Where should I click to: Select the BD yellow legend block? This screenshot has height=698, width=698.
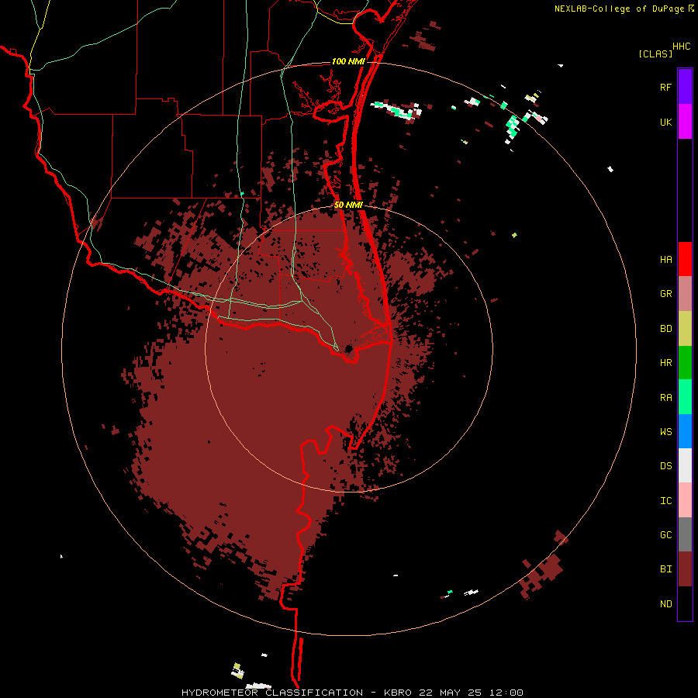(x=685, y=329)
